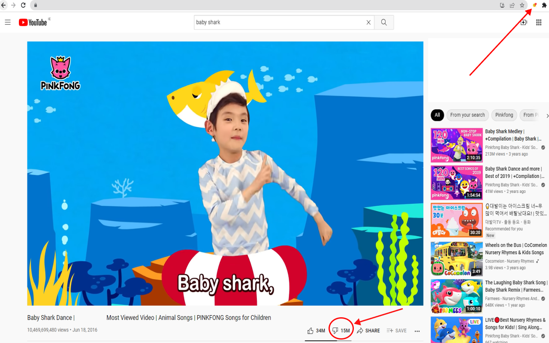Clear the search box with the X
549x343 pixels.
368,22
